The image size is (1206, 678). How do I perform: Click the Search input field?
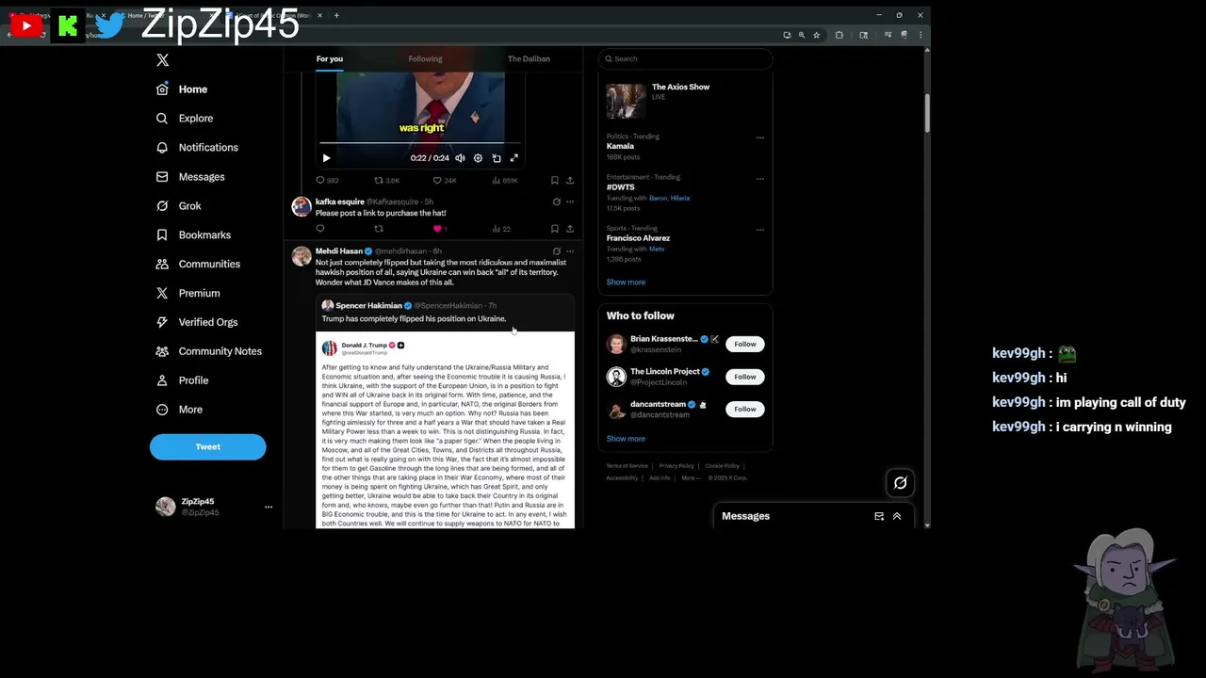coord(686,58)
